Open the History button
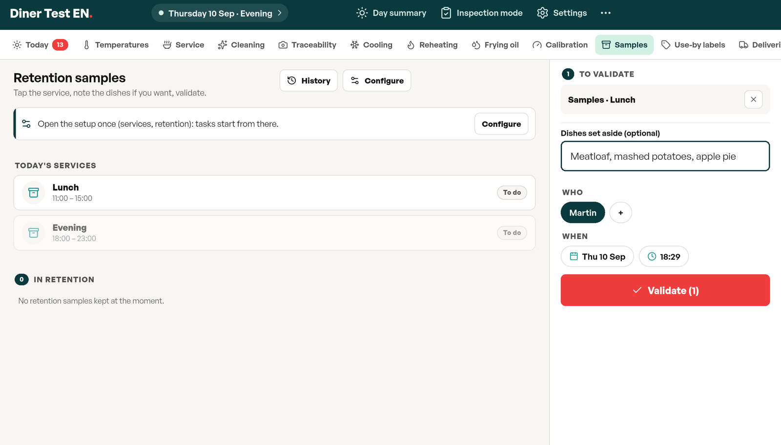 [308, 81]
